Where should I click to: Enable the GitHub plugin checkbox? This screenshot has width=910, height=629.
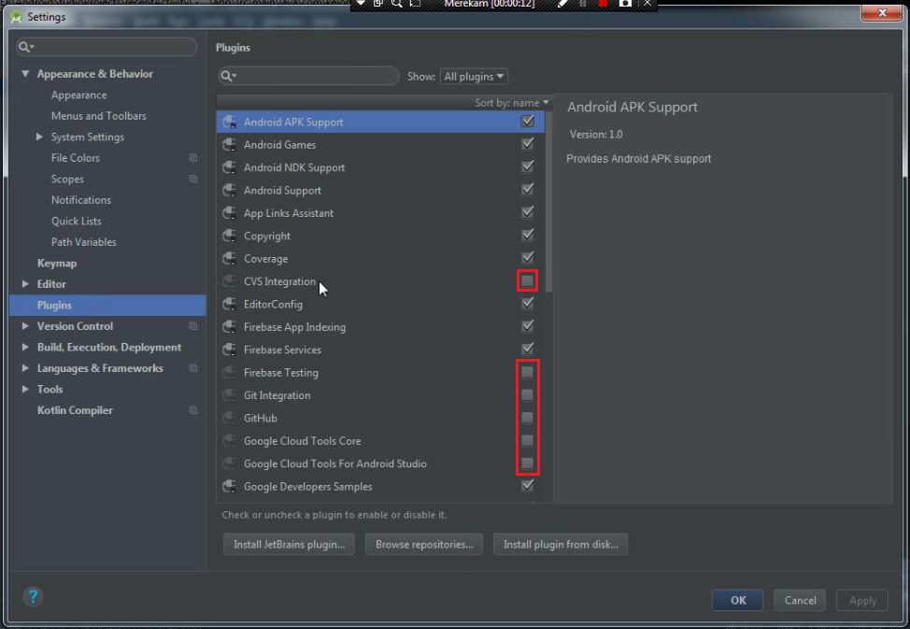[527, 418]
